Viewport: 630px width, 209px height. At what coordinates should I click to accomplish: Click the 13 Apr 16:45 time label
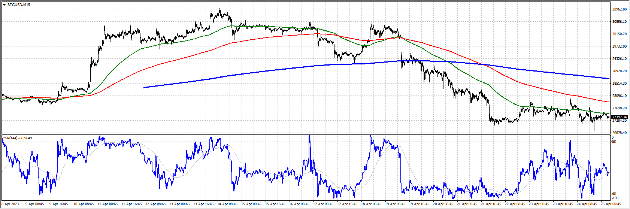click(x=204, y=204)
